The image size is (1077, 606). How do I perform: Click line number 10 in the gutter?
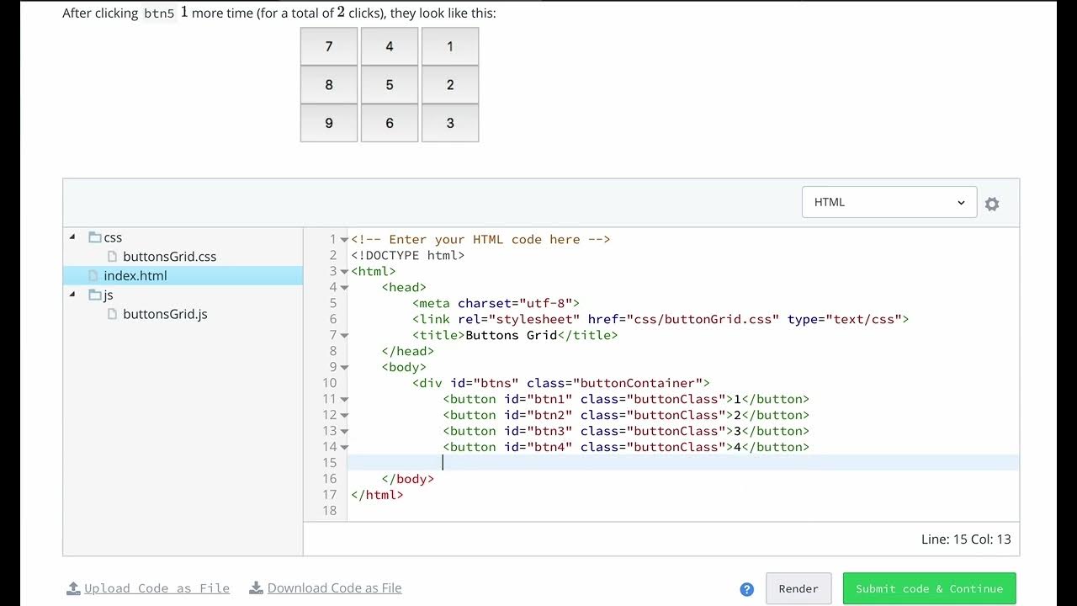(x=329, y=384)
